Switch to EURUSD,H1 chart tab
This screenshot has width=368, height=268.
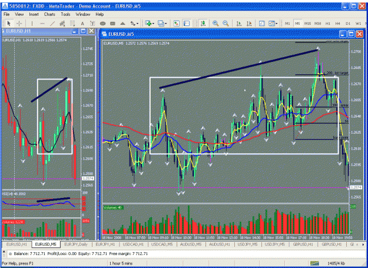coord(16,244)
